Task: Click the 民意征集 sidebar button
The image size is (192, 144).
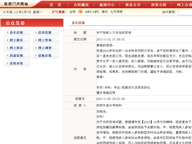Action: [16, 55]
